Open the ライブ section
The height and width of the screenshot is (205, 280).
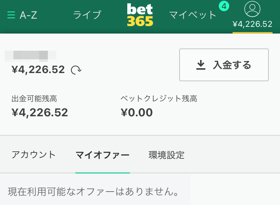tap(87, 15)
